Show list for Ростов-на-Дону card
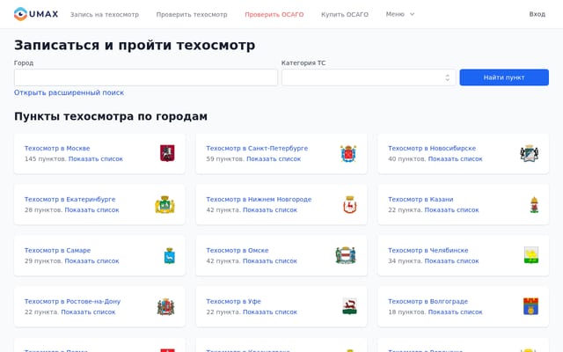This screenshot has width=563, height=352. 88,312
